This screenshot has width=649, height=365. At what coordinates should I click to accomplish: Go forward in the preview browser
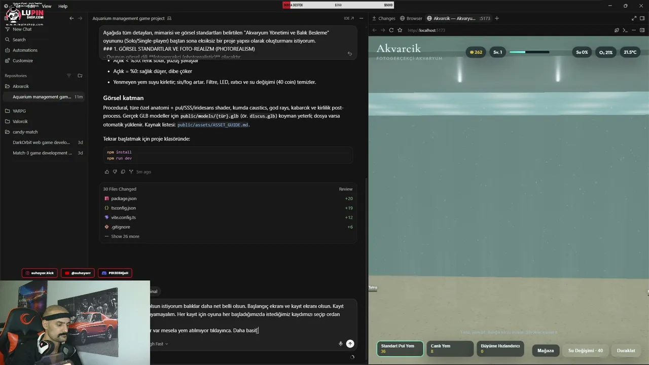coord(383,30)
